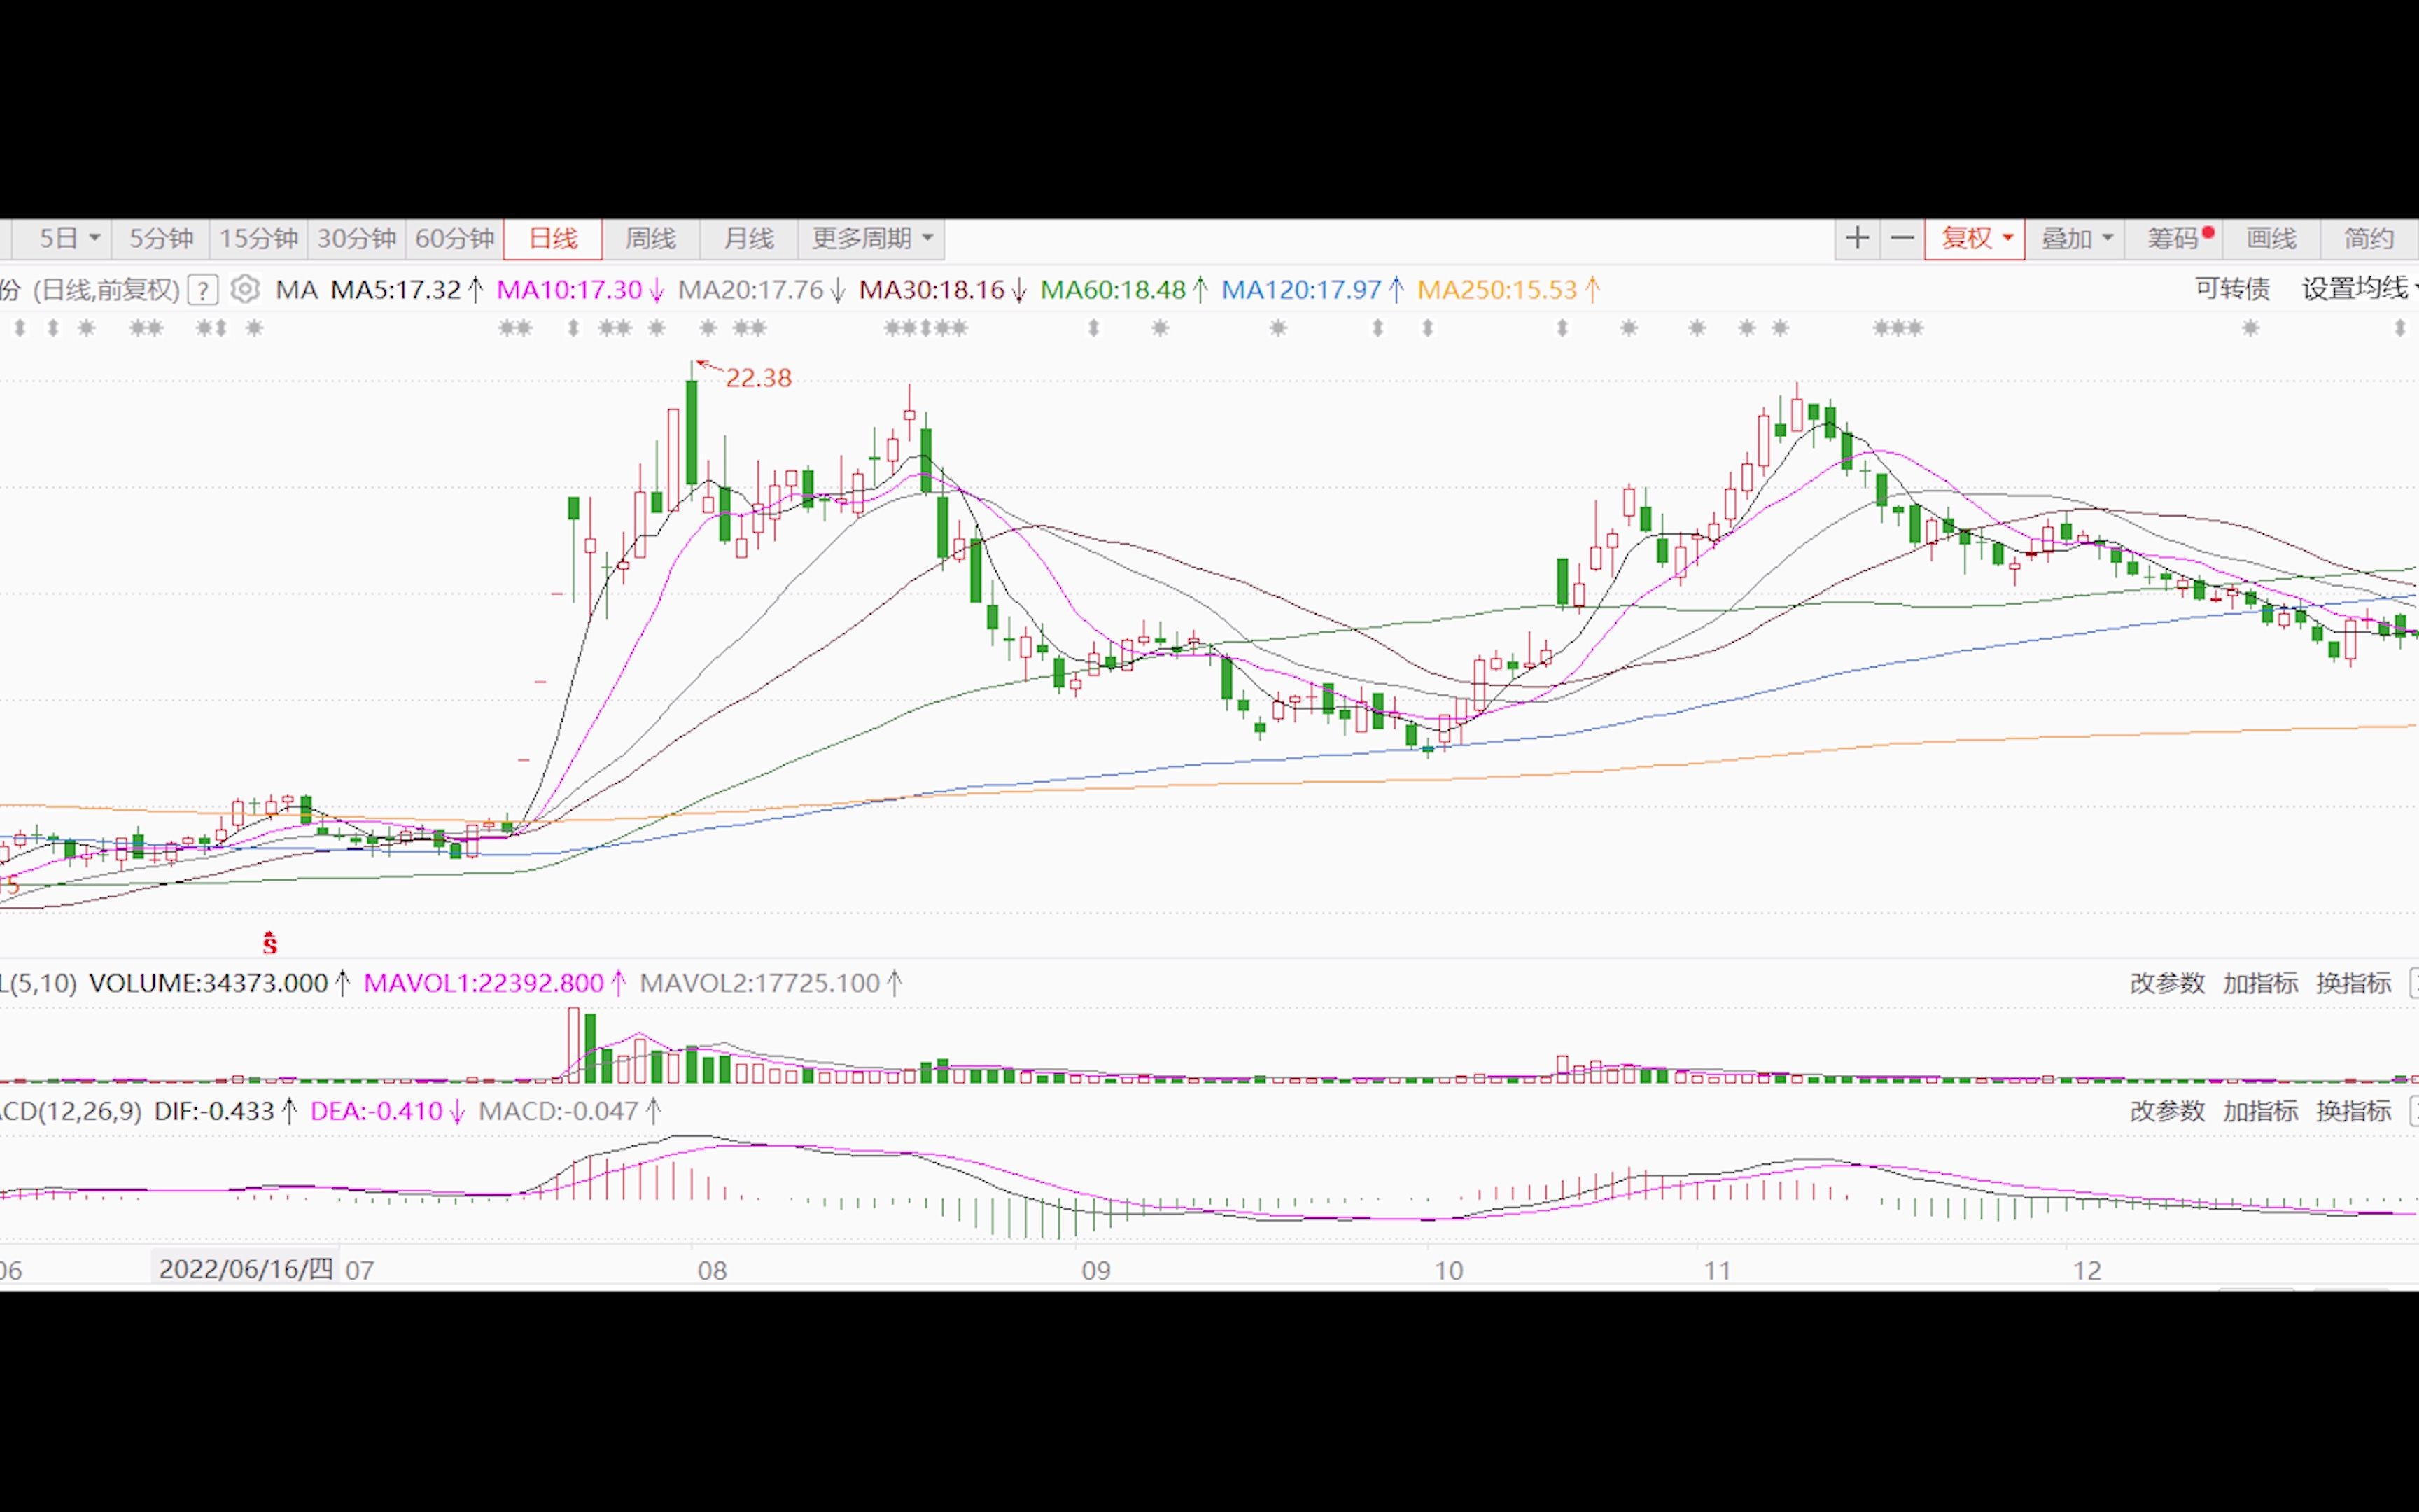Click the question mark help icon
The height and width of the screenshot is (1512, 2419).
tap(203, 291)
